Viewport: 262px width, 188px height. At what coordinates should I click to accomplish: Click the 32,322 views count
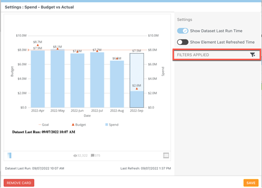(82, 156)
